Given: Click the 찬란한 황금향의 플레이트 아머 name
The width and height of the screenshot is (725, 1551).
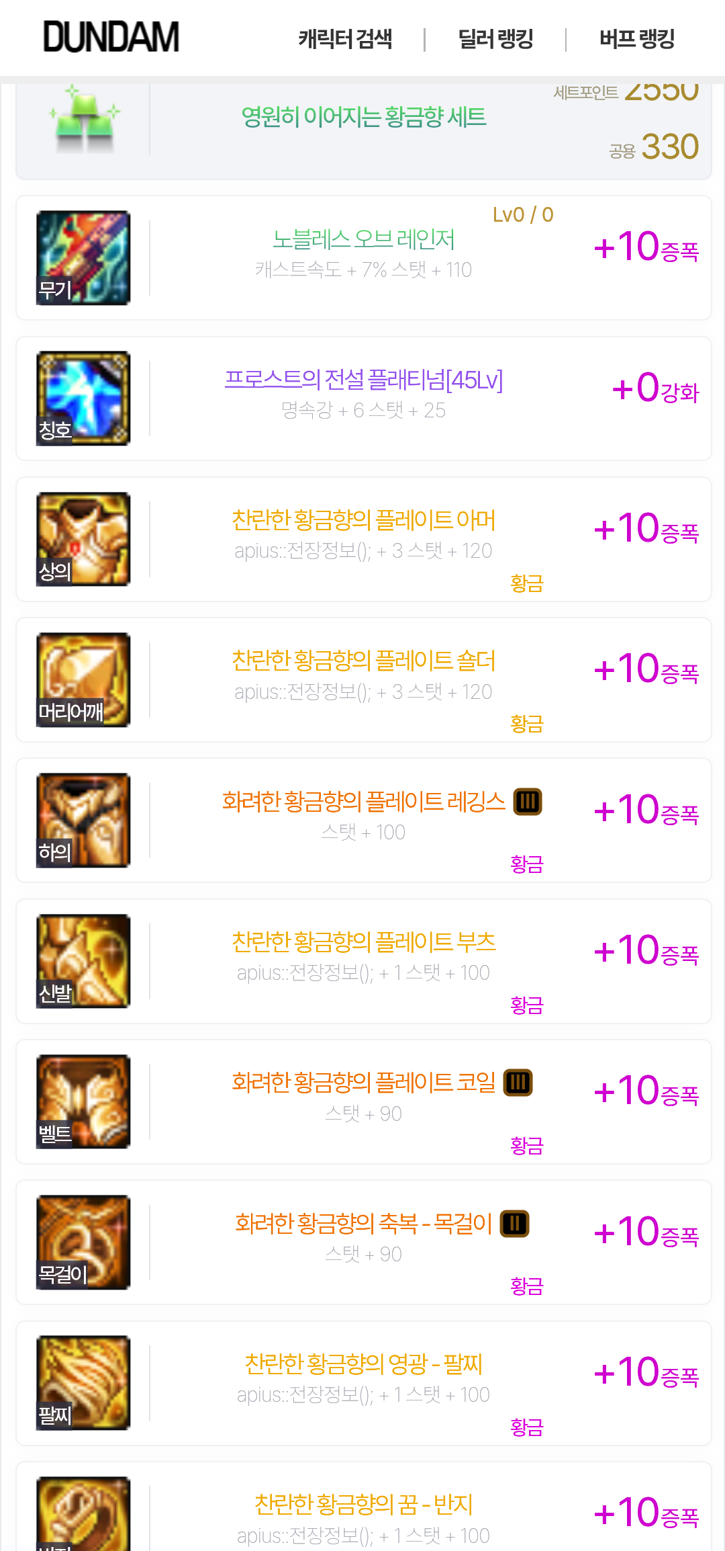Looking at the screenshot, I should point(364,520).
